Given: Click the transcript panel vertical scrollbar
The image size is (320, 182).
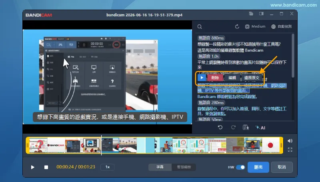Looking at the screenshot, I should 293,56.
